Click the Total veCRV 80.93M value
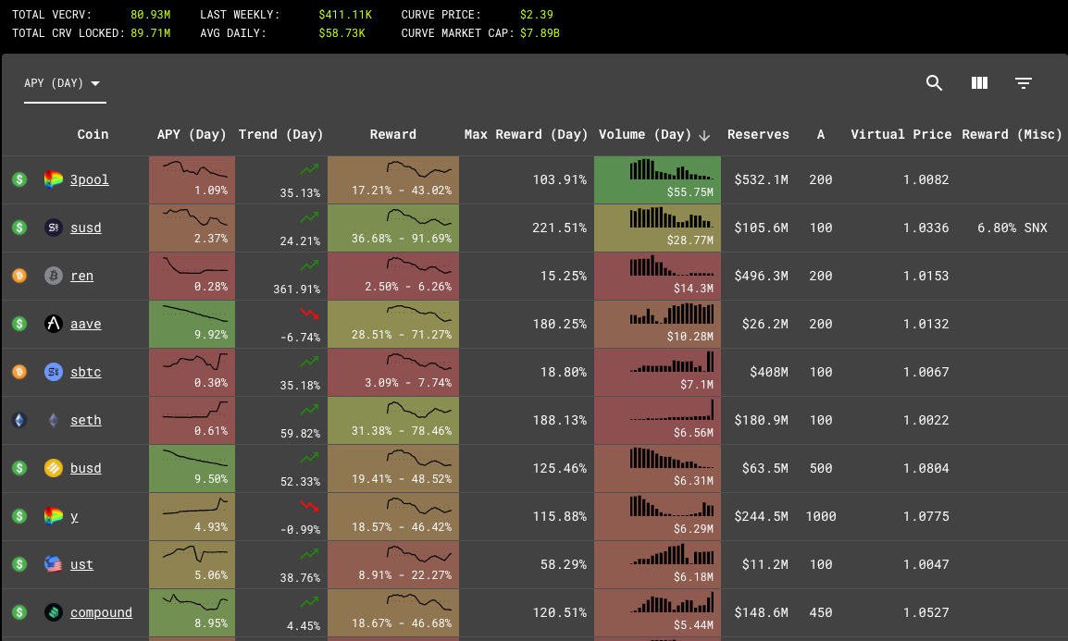The width and height of the screenshot is (1068, 641). tap(151, 14)
